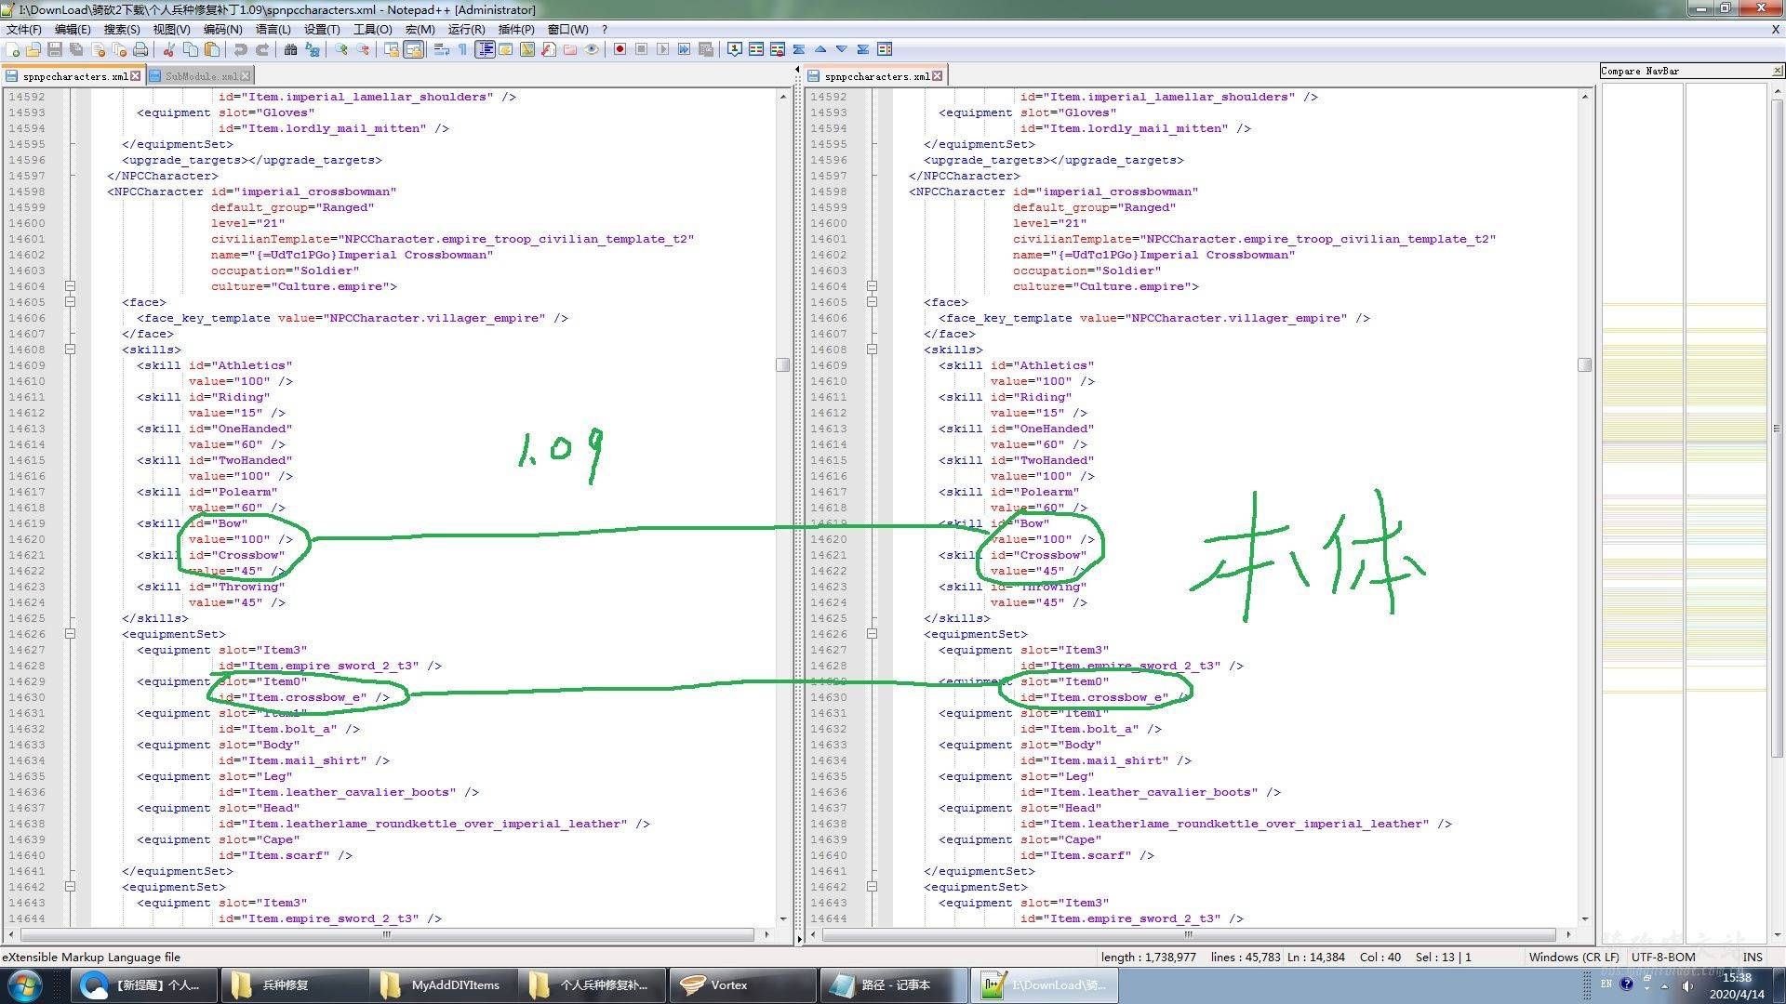Jump to last difference icon

[x=863, y=49]
